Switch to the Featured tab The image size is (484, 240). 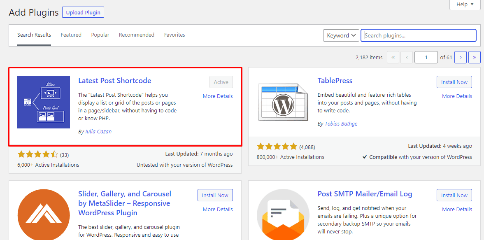(x=71, y=35)
